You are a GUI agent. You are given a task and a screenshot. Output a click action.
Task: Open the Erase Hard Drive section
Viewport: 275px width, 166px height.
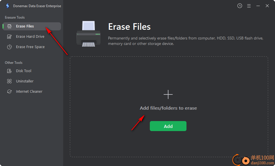(30, 36)
